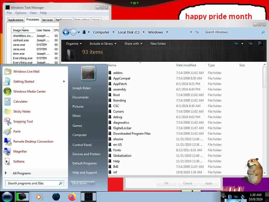
Task: Open the View menu in Task Manager
Action: [33, 13]
